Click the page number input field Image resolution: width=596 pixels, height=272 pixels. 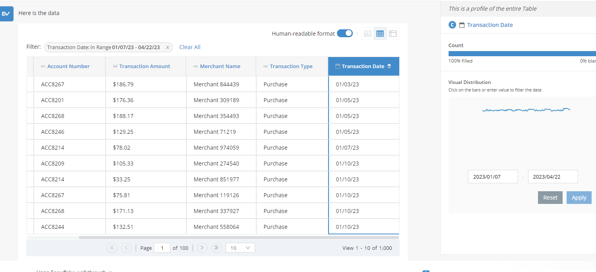coord(162,248)
